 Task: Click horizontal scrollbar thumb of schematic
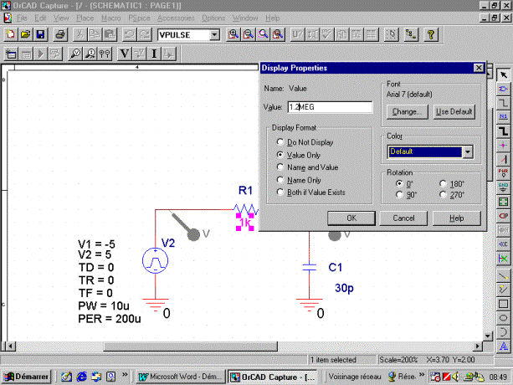click(x=191, y=346)
